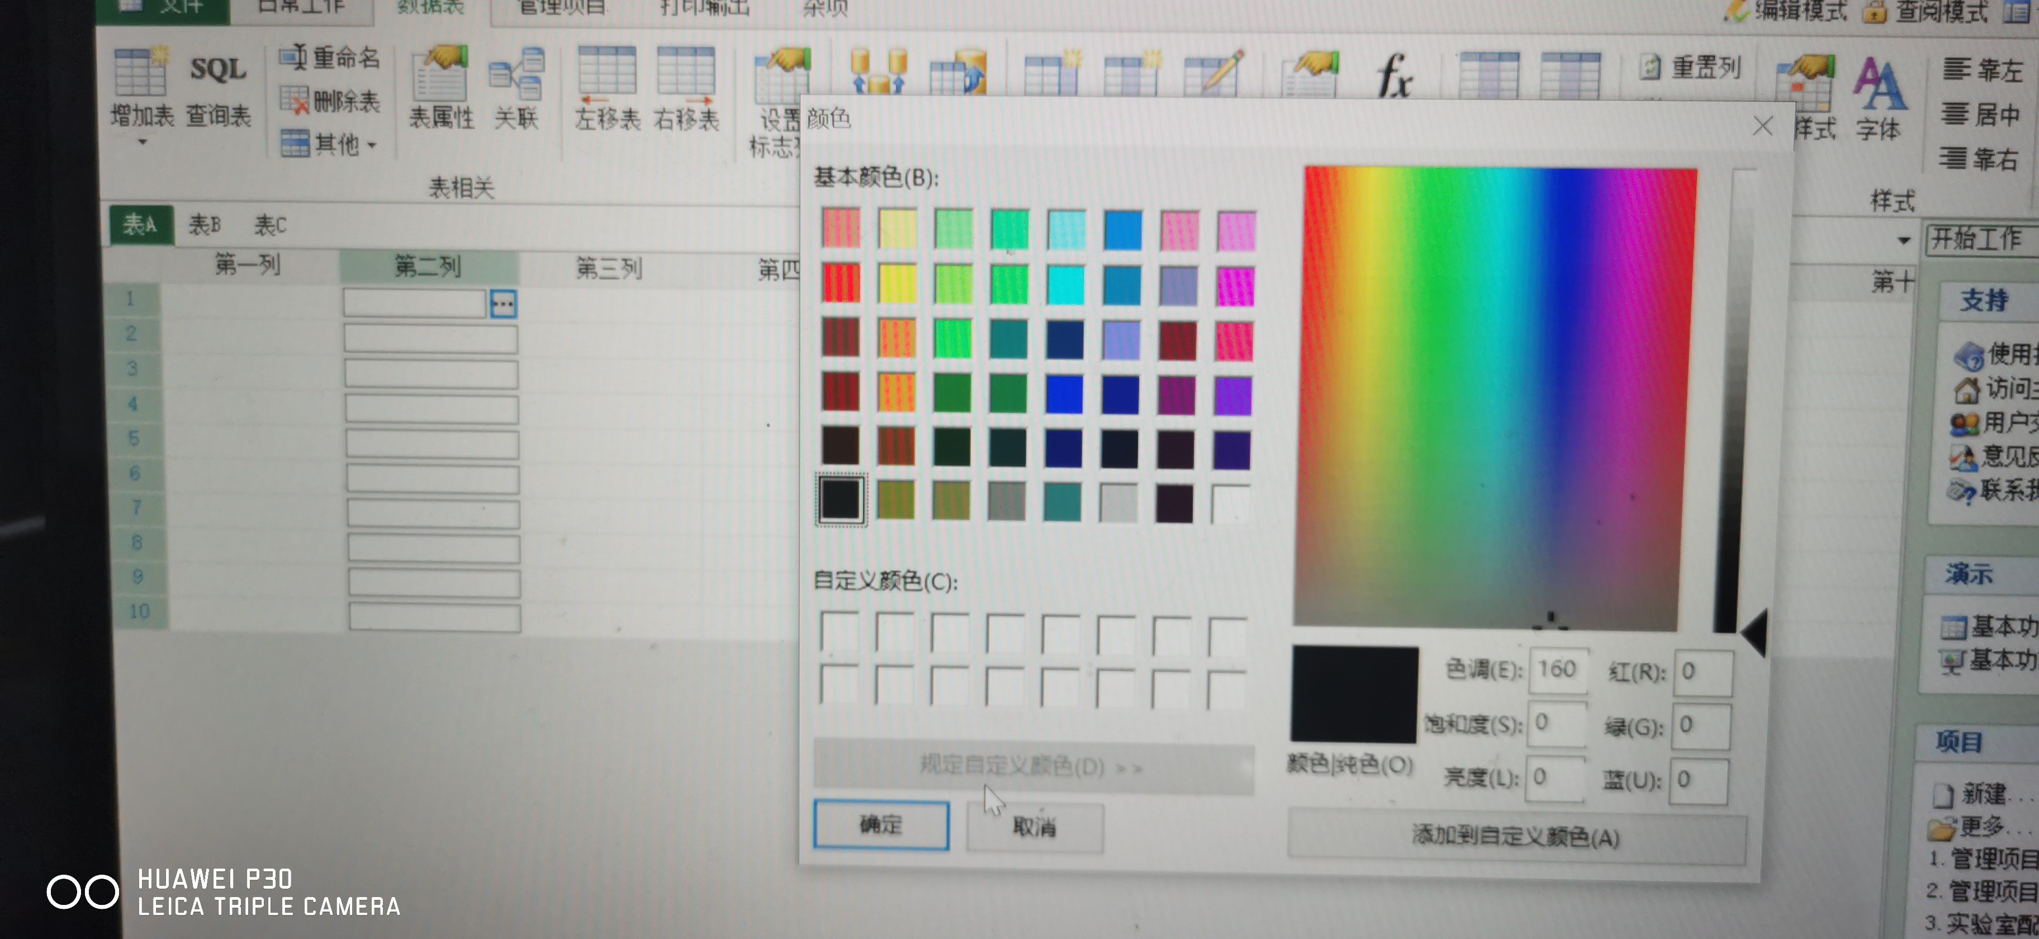2039x939 pixels.
Task: Click the 绿(G) green value field
Action: [x=1700, y=726]
